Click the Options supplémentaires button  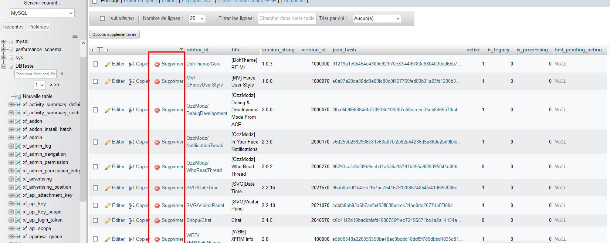[x=114, y=34]
